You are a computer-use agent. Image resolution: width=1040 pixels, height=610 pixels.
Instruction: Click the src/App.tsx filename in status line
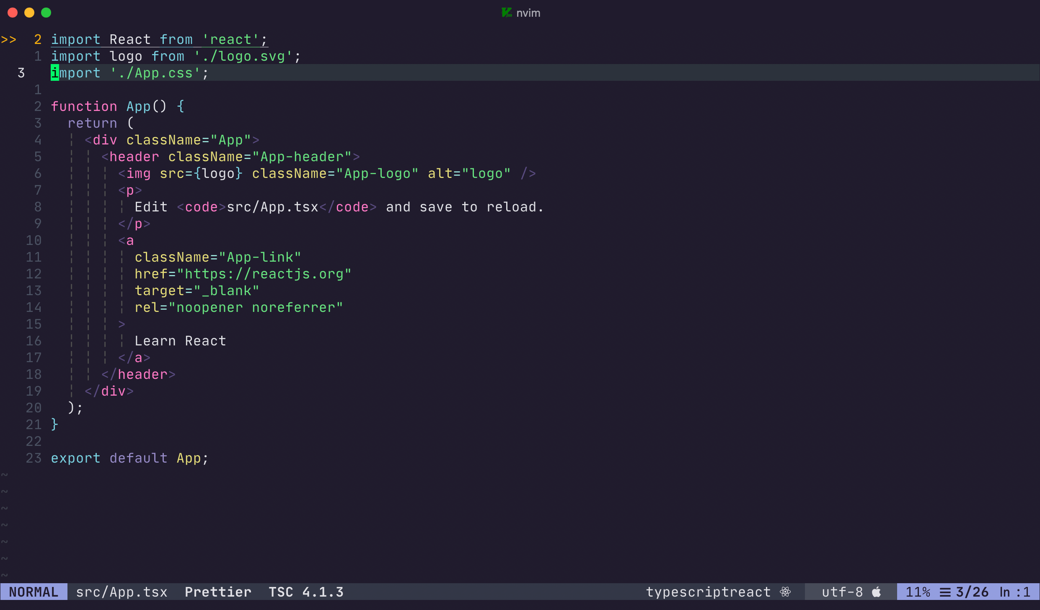pos(122,592)
